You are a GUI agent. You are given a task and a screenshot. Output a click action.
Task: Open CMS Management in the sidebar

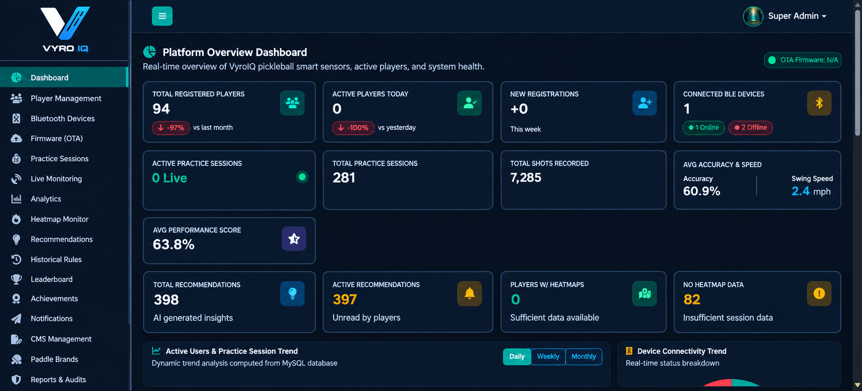(x=64, y=339)
